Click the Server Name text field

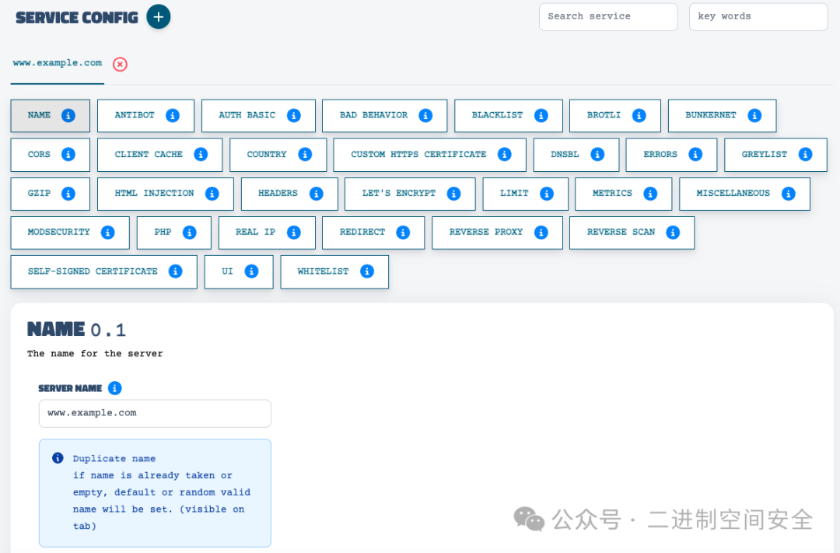pyautogui.click(x=155, y=413)
